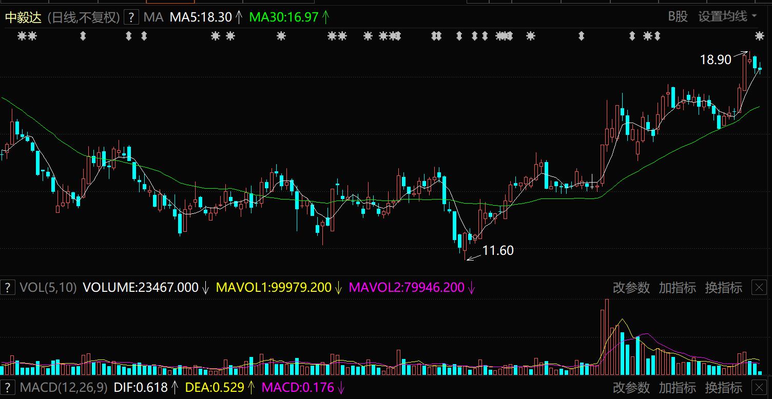Click 改参数 in the MACD panel
772x399 pixels.
[x=631, y=387]
